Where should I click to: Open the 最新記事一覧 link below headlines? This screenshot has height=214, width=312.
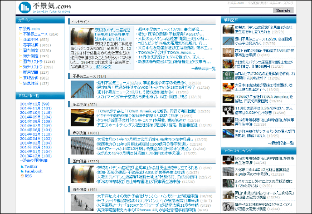pyautogui.click(x=203, y=69)
